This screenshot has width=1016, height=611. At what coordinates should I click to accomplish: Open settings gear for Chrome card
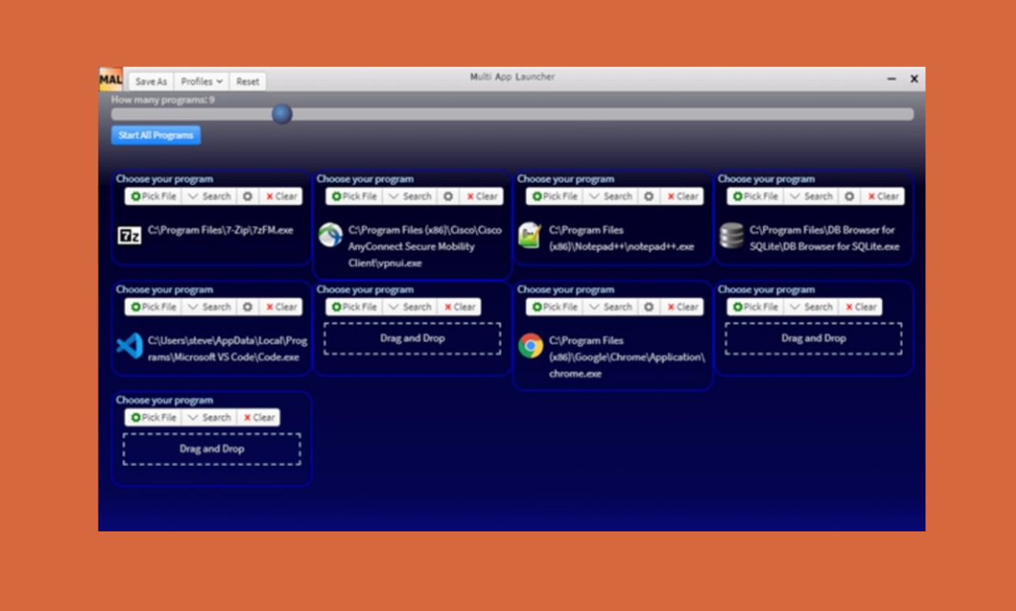pos(649,307)
